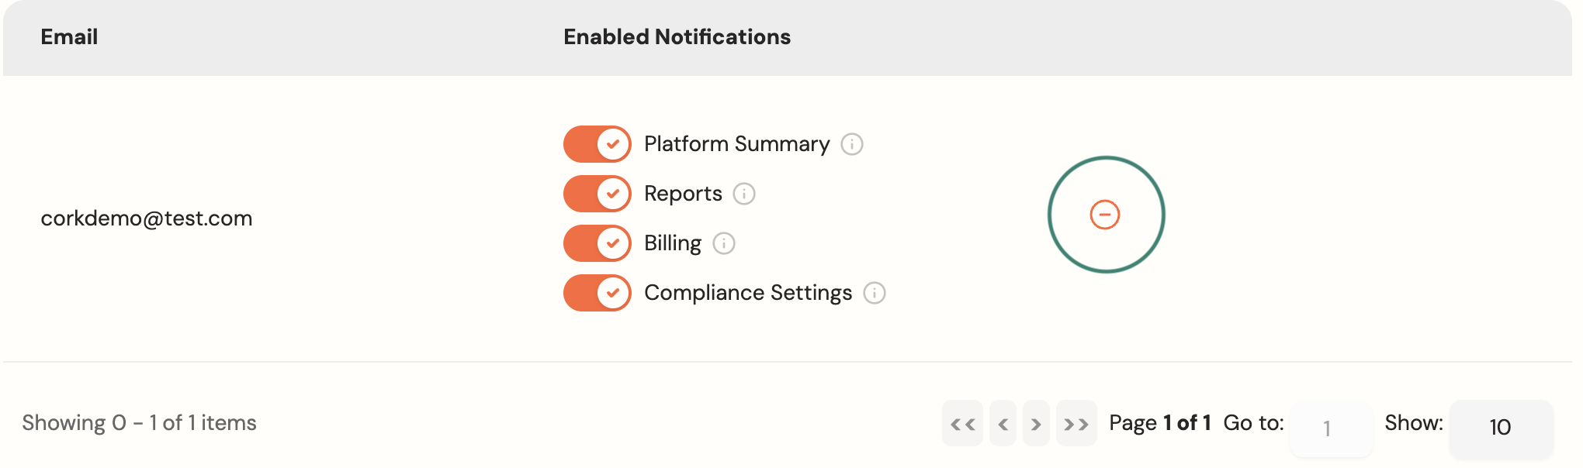Image resolution: width=1583 pixels, height=468 pixels.
Task: Click the Enabled Notifications column header
Action: coord(677,37)
